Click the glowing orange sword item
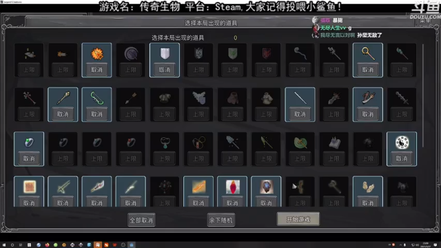Image resolution: width=441 pixels, height=248 pixels. coord(198,187)
